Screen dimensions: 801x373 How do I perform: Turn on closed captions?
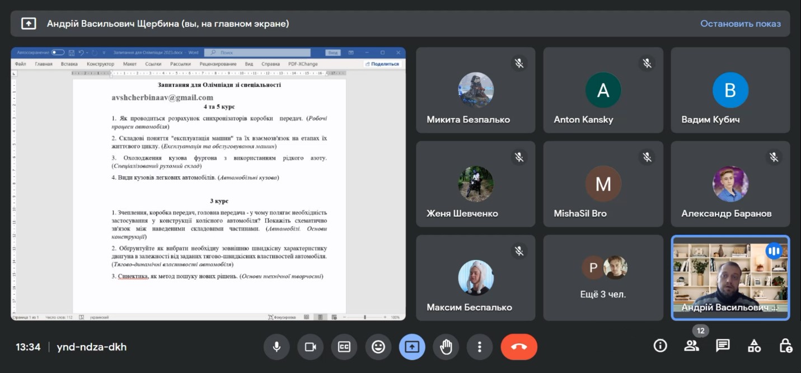(x=344, y=347)
